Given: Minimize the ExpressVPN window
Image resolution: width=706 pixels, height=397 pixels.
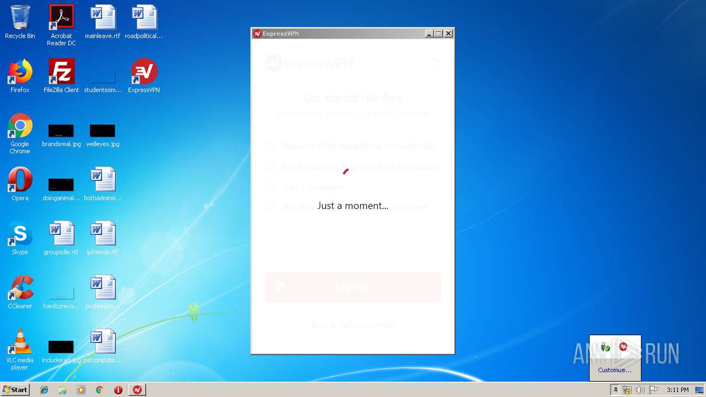Looking at the screenshot, I should coord(429,34).
